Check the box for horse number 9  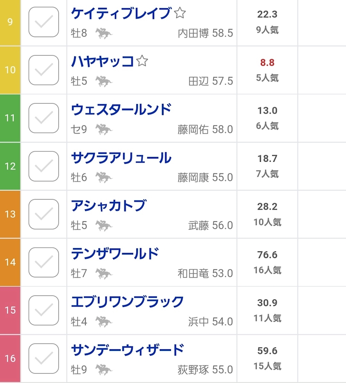click(x=44, y=22)
